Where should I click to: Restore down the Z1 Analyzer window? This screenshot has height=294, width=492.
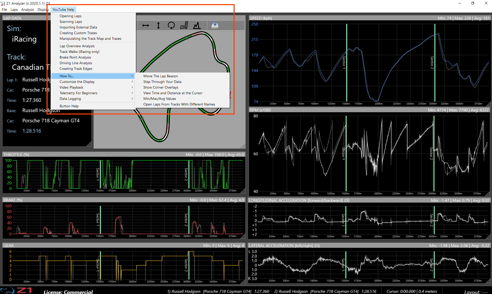(473, 3)
